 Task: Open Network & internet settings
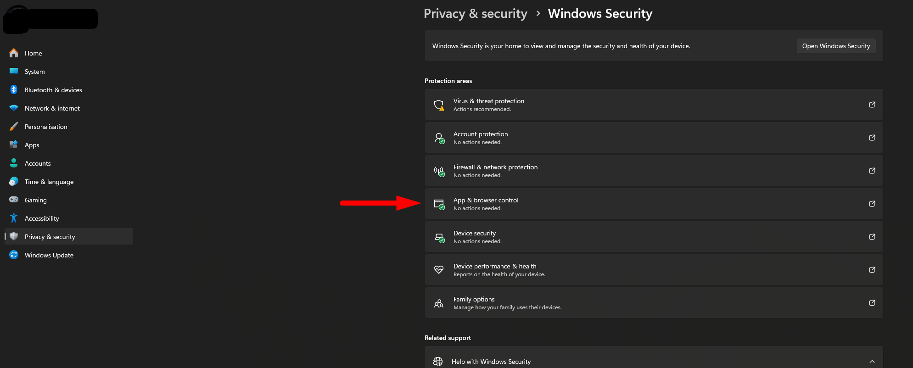click(x=69, y=108)
